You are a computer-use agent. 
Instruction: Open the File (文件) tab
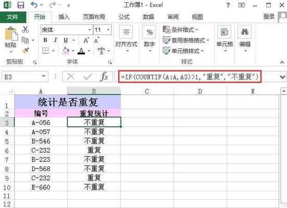13,17
